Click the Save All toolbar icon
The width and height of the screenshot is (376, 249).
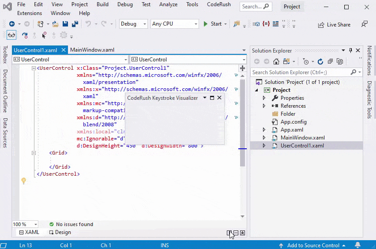click(75, 24)
